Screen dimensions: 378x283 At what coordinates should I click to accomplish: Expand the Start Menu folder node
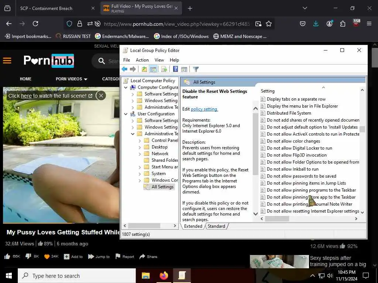(x=140, y=167)
